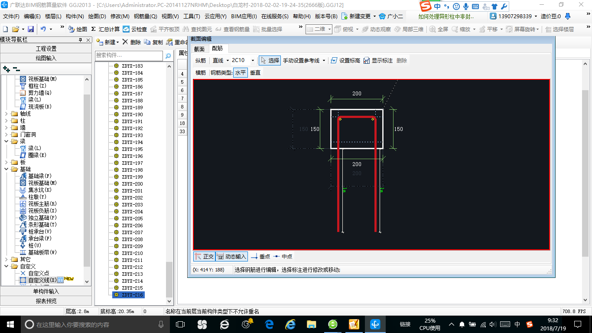The image size is (592, 333).
Task: Toggle the 选择 selection mode button
Action: click(270, 60)
